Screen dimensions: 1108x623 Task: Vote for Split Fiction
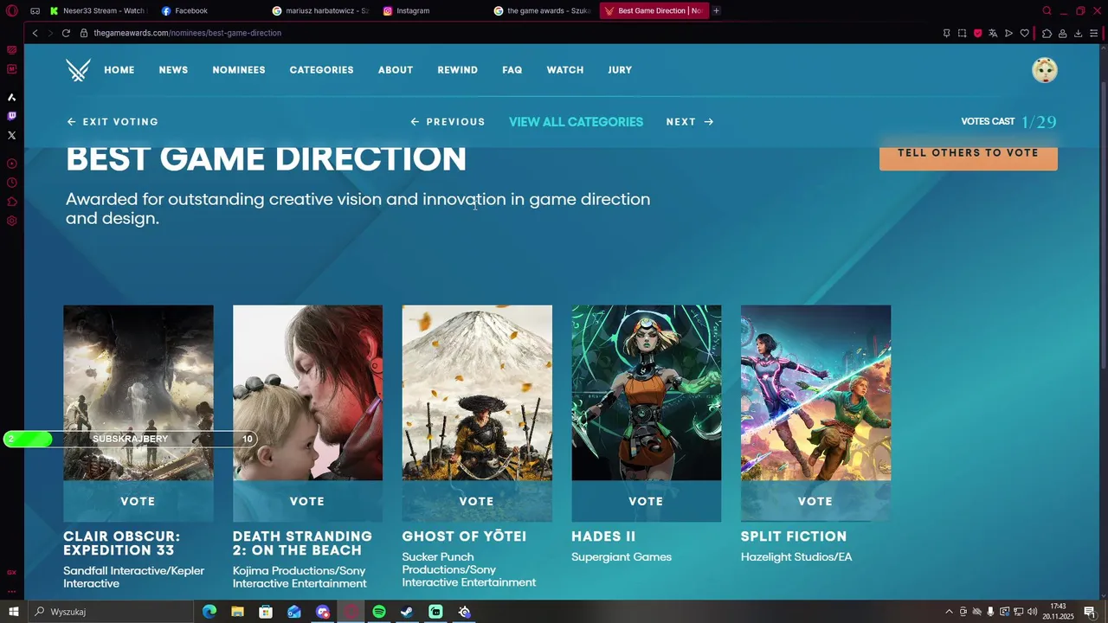tap(815, 501)
